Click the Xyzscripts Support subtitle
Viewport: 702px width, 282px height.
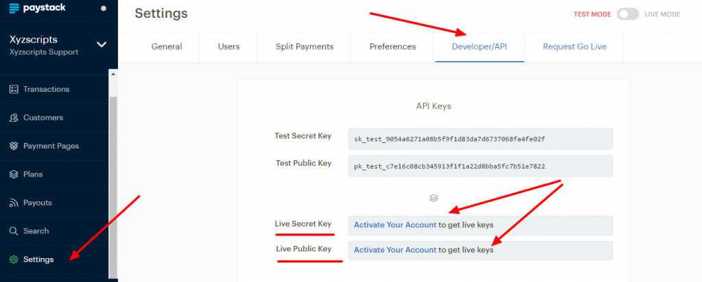[x=44, y=52]
